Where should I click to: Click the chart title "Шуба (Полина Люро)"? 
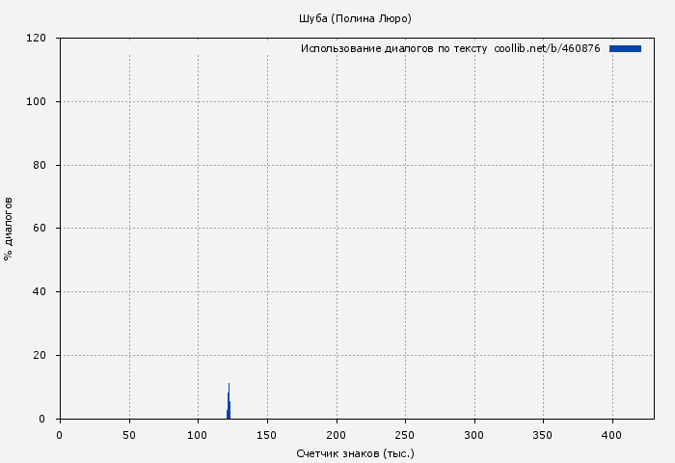tap(356, 18)
